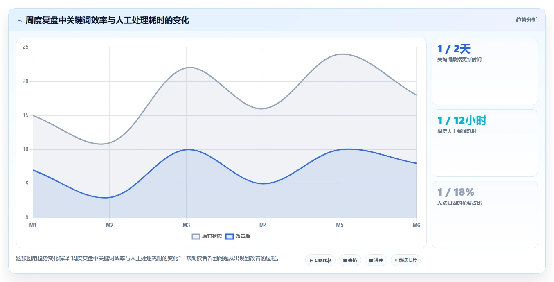Click the caption text below the chart
This screenshot has width=554, height=282.
point(147,259)
